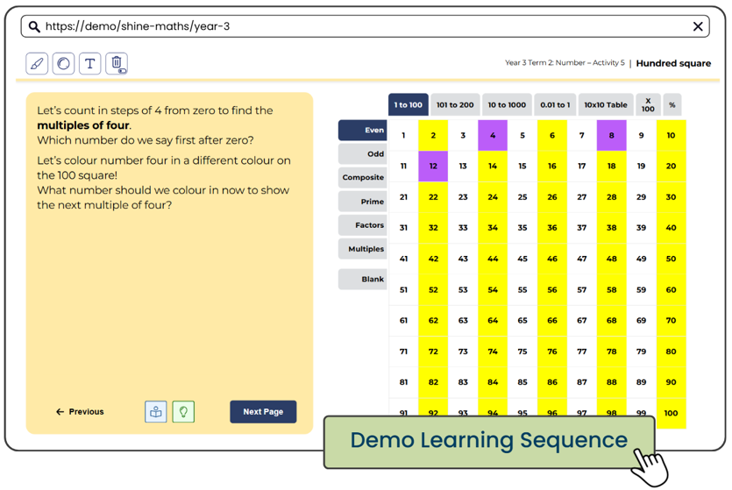
Task: Click the yellow cell number 52
Action: [x=433, y=290]
